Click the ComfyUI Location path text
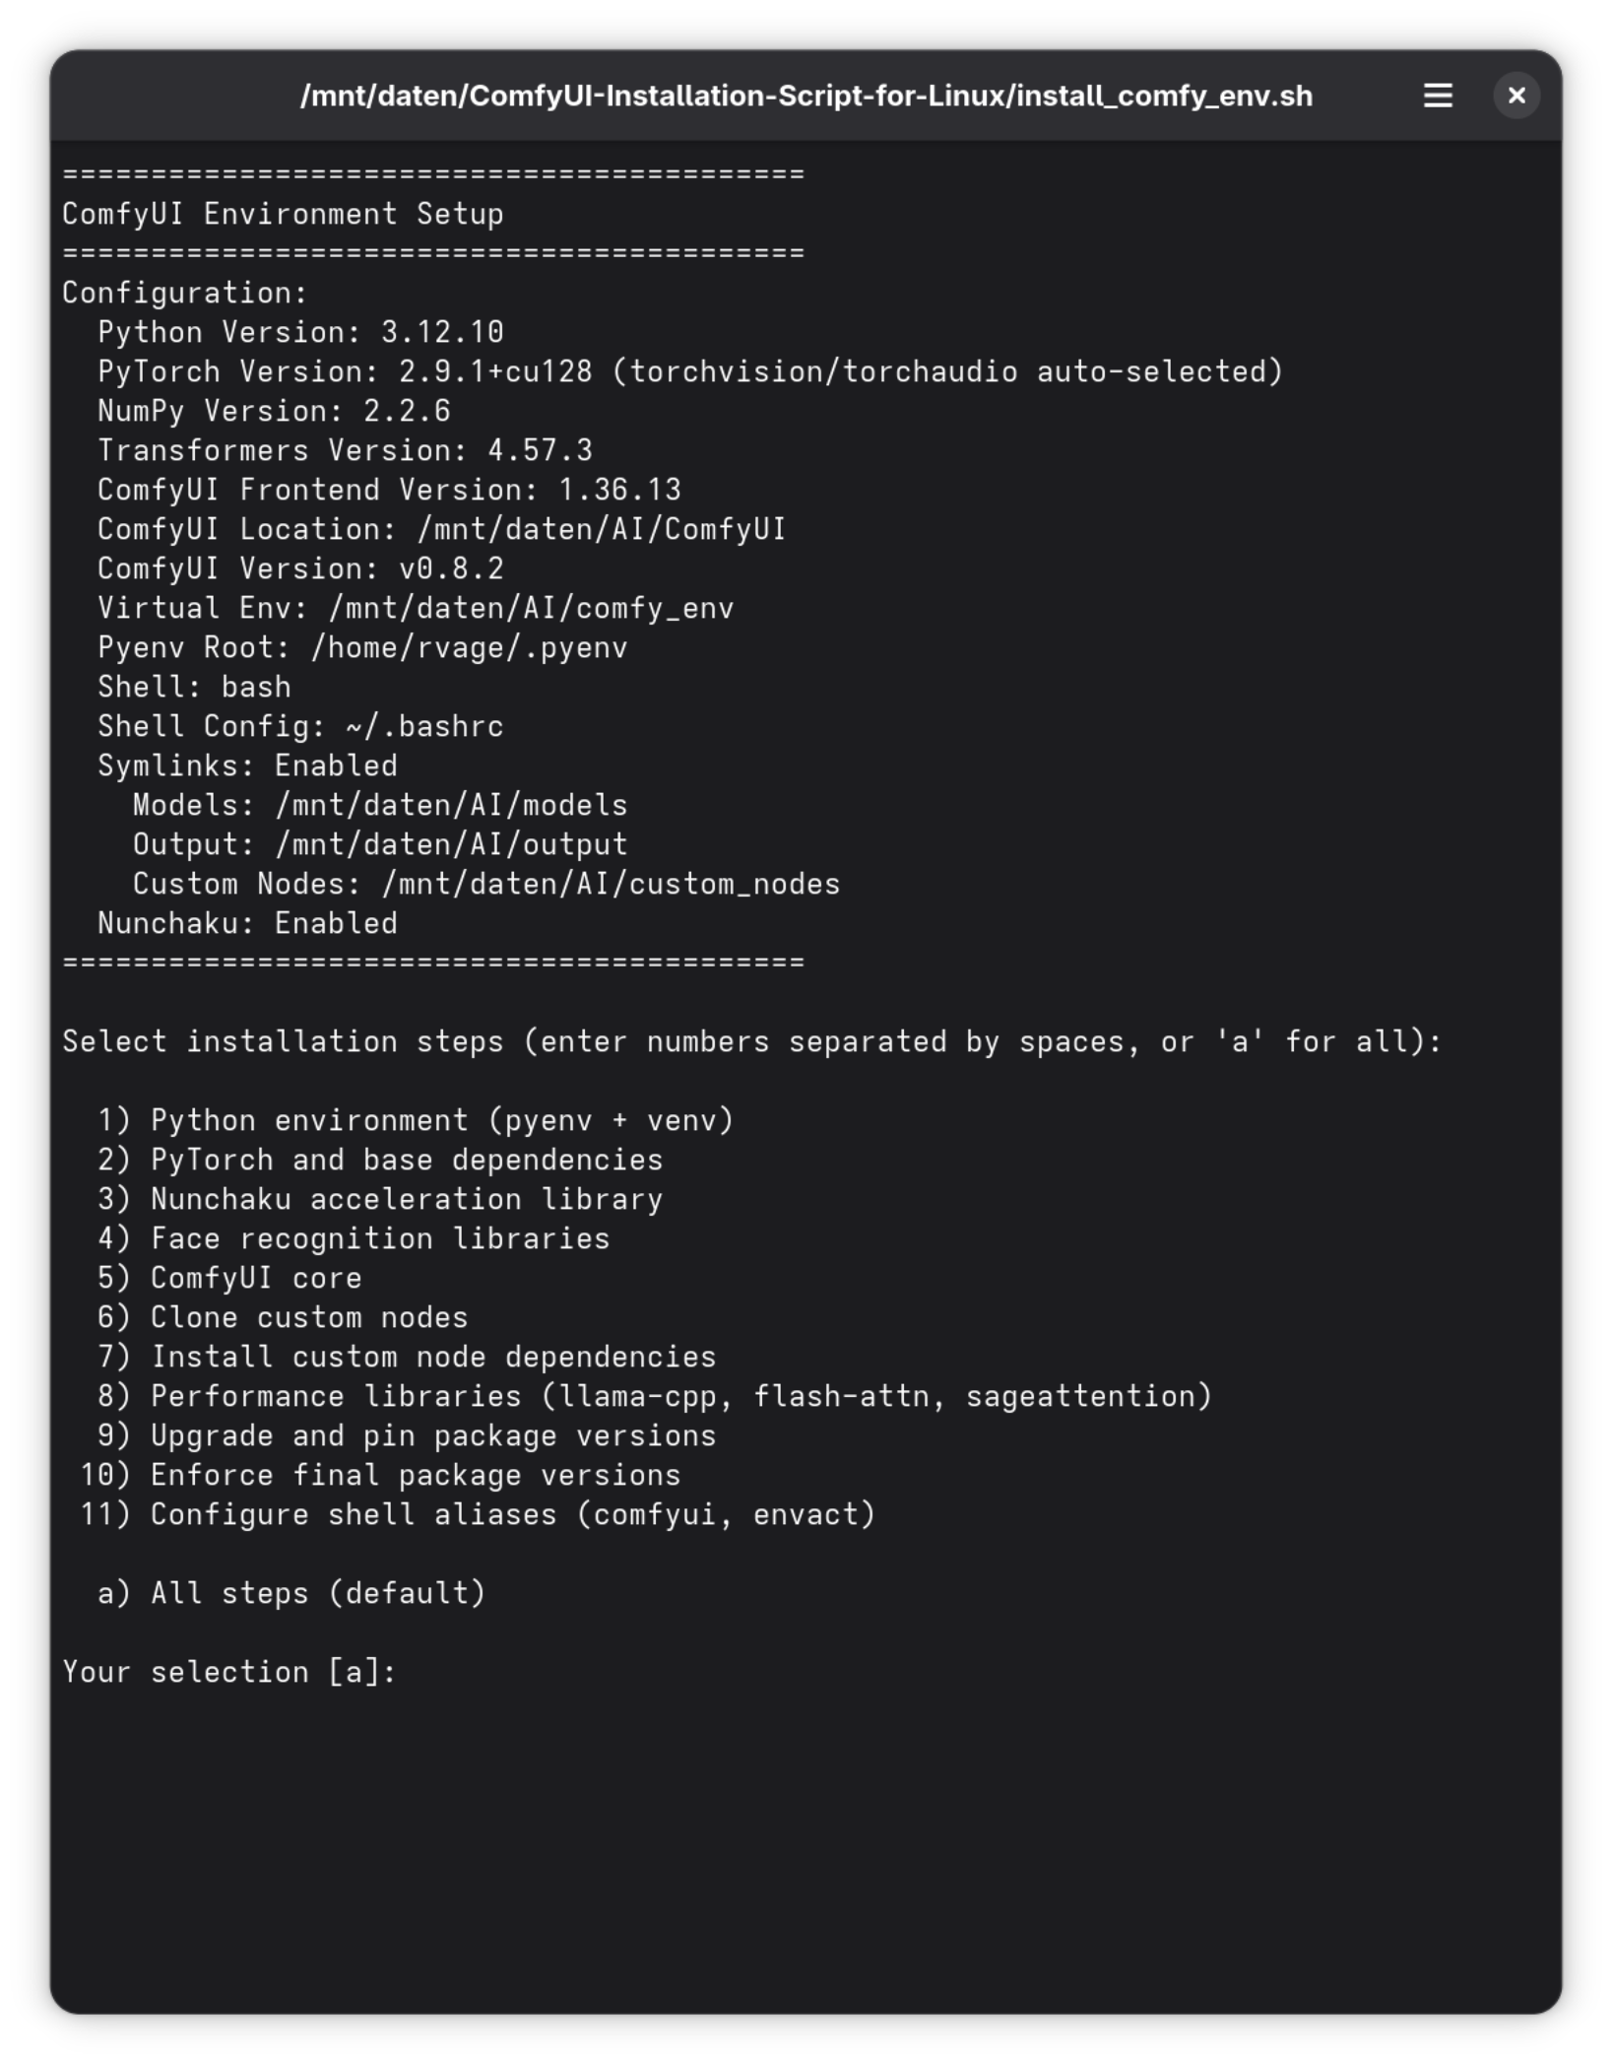Viewport: 1611px width, 2063px height. pyautogui.click(x=602, y=529)
